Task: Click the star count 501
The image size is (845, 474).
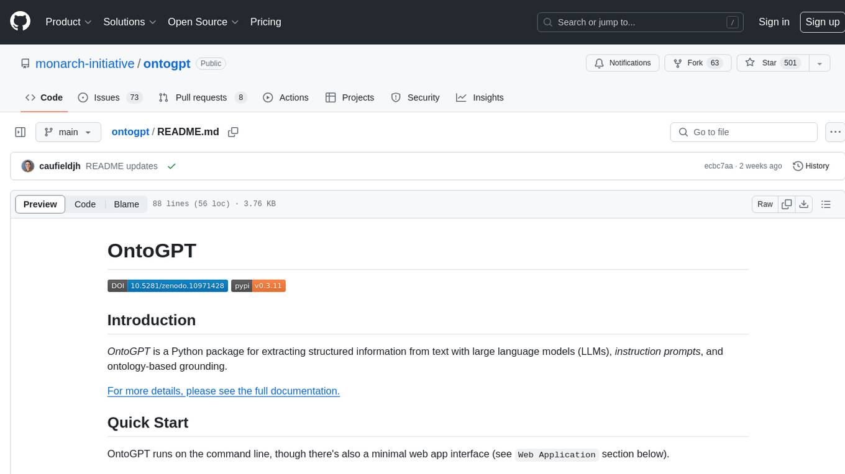Action: click(x=790, y=63)
